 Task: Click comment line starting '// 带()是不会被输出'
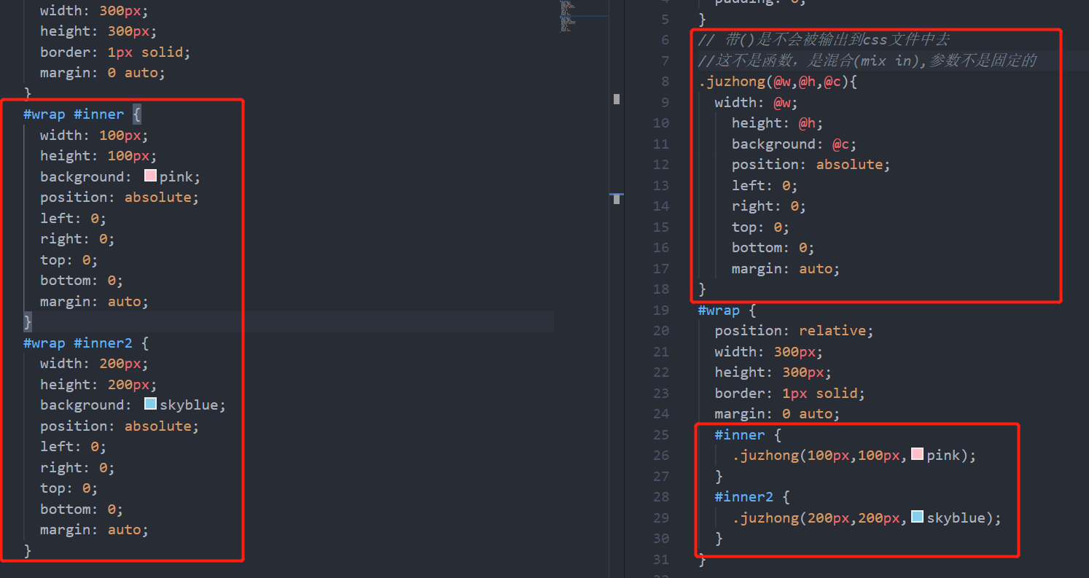tap(824, 39)
